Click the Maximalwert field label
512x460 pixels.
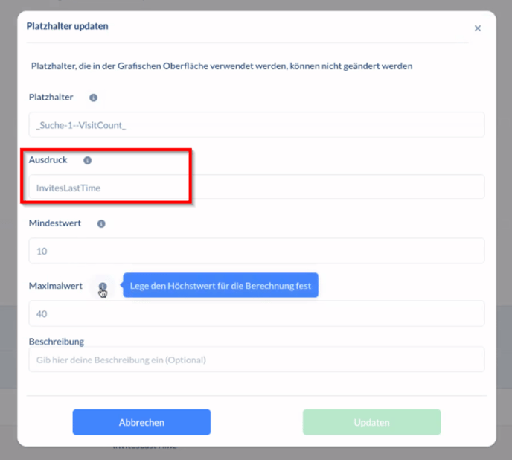coord(56,286)
